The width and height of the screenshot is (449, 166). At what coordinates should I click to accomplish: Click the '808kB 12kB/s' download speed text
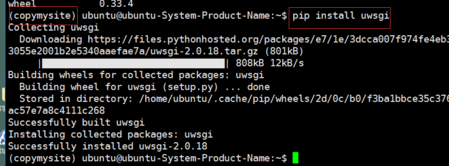click(x=270, y=63)
